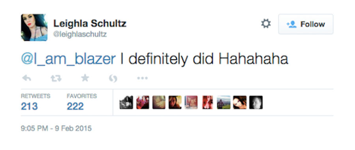Click the embed/link icon under tweet
Viewport: 355px width, 150px height.
(x=113, y=78)
